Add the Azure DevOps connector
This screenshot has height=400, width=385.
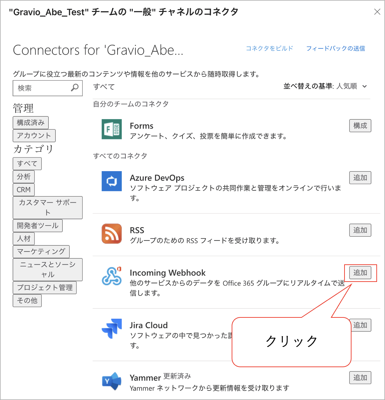pyautogui.click(x=360, y=178)
